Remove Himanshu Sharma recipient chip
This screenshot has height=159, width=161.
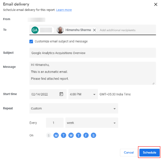(94, 30)
